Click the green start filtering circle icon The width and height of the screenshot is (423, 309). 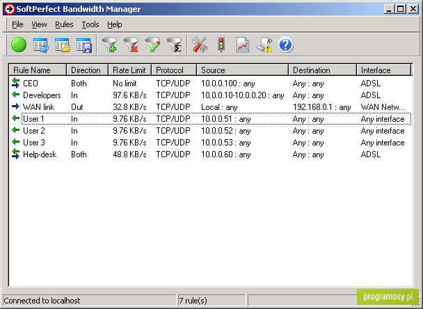point(19,45)
